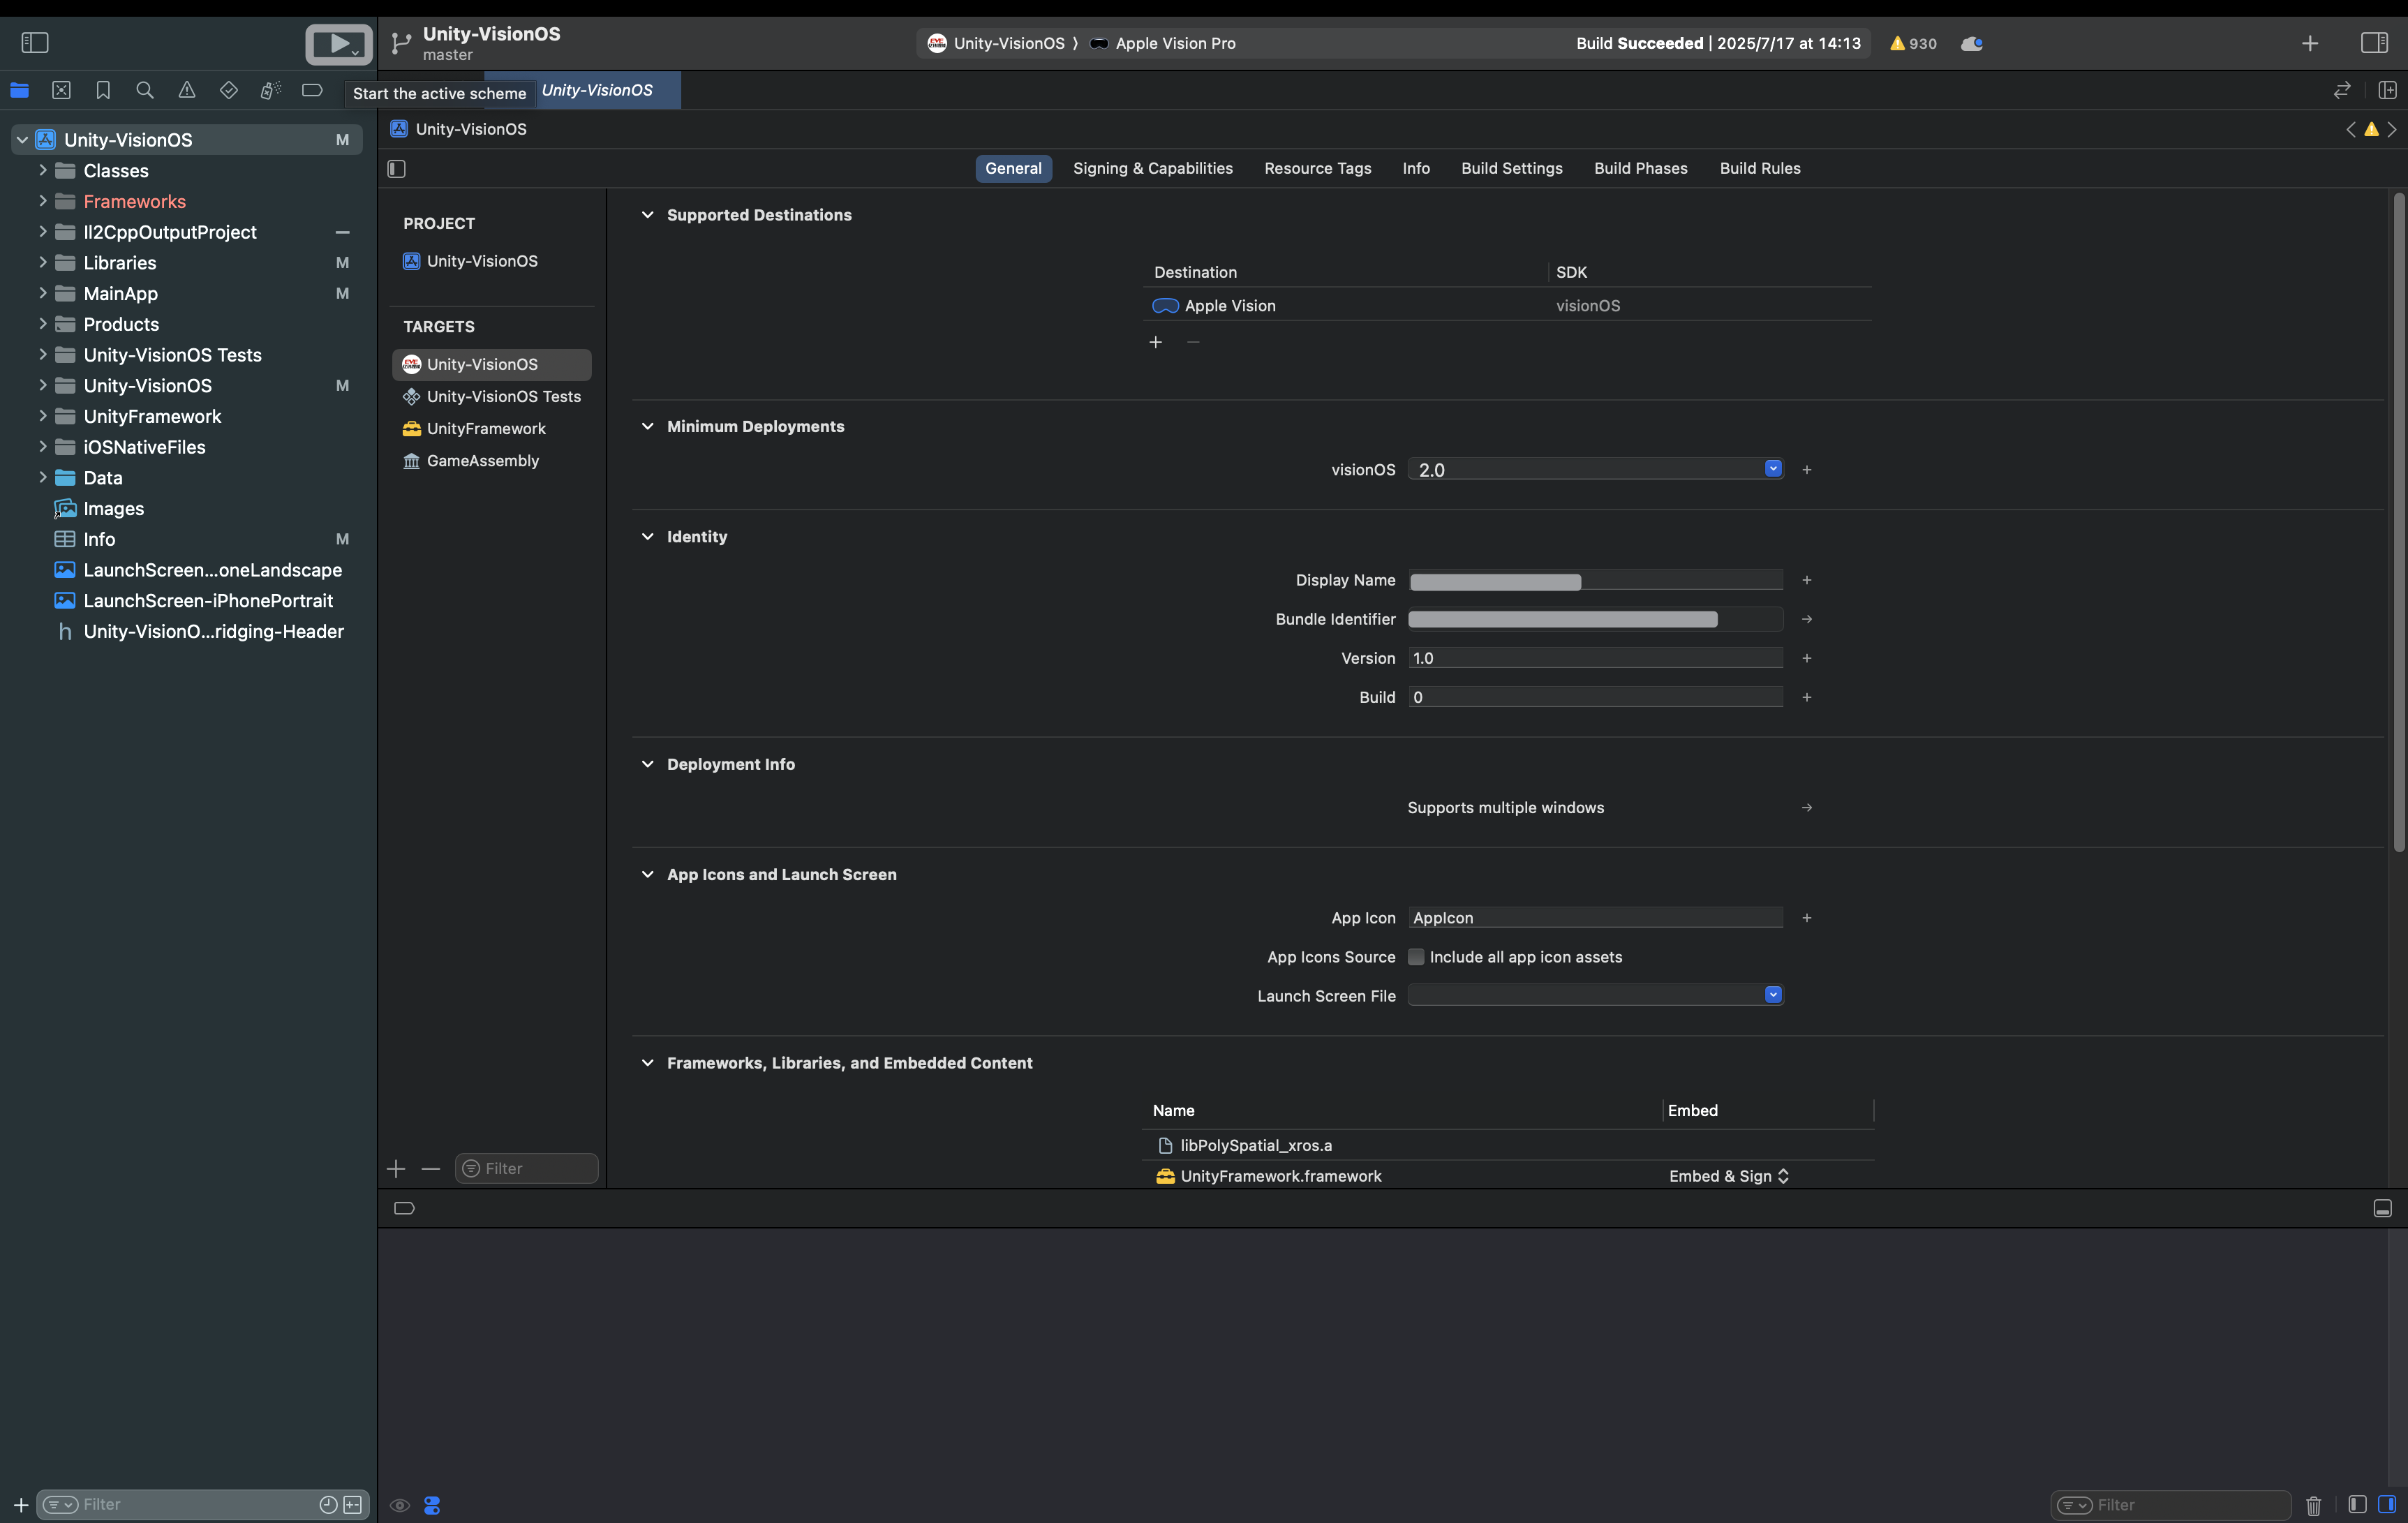The width and height of the screenshot is (2408, 1523).
Task: Open the Build Phases tab
Action: pyautogui.click(x=1640, y=168)
